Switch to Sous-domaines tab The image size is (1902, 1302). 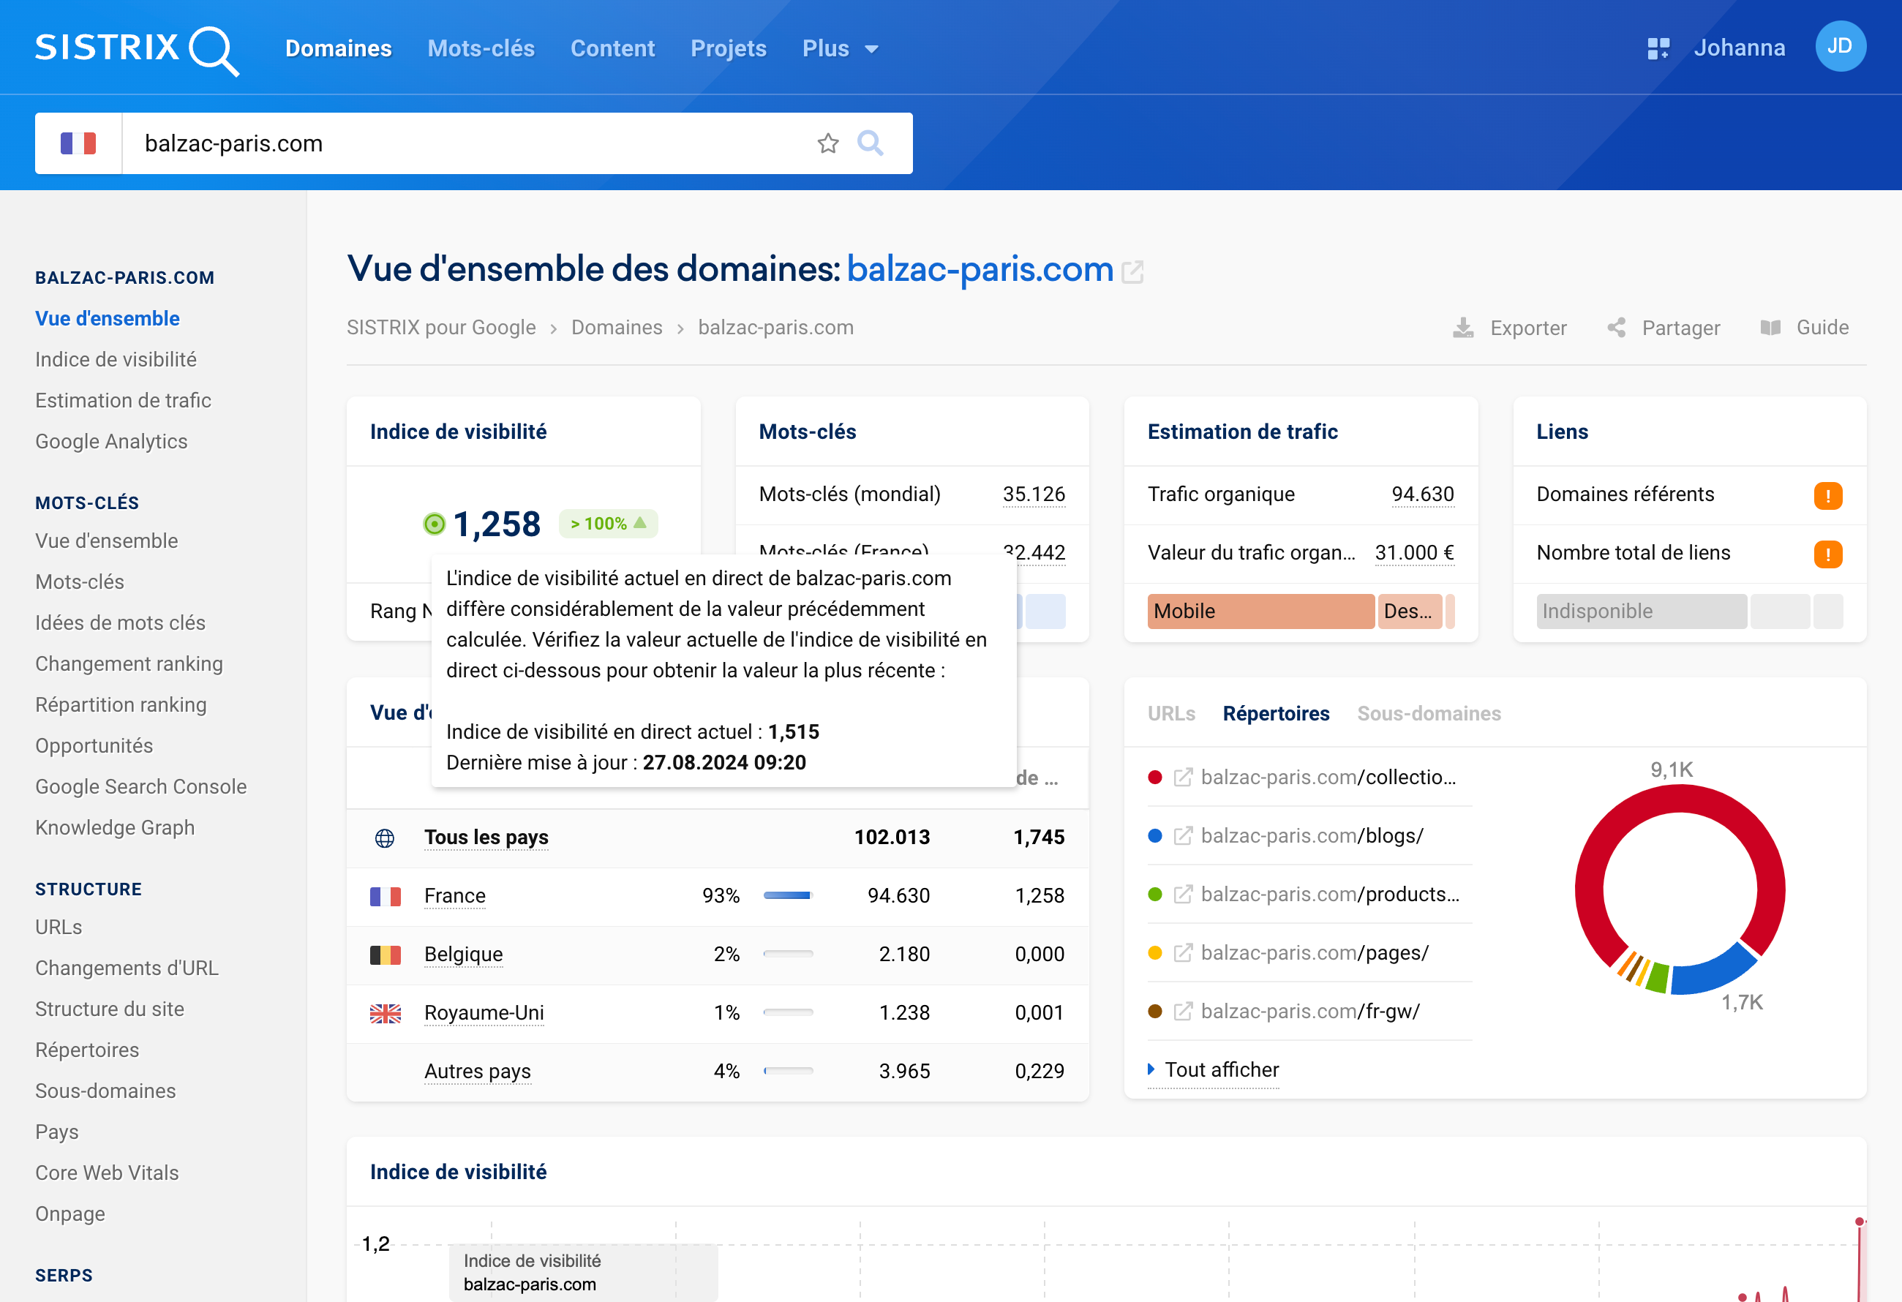coord(1429,712)
